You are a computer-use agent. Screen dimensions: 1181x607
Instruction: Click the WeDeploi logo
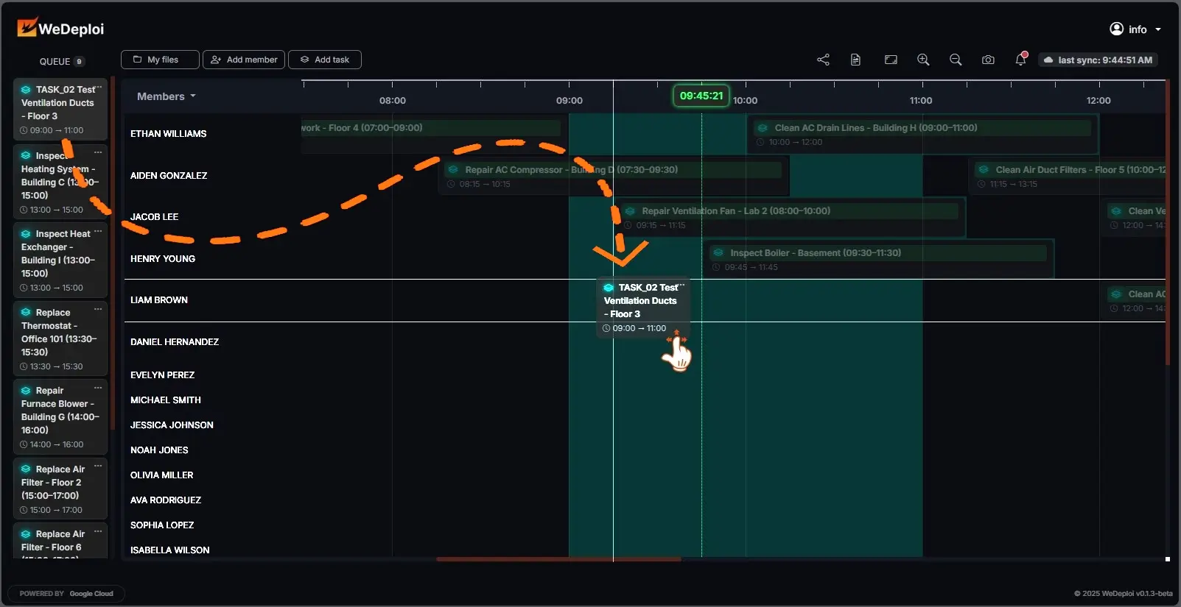60,29
